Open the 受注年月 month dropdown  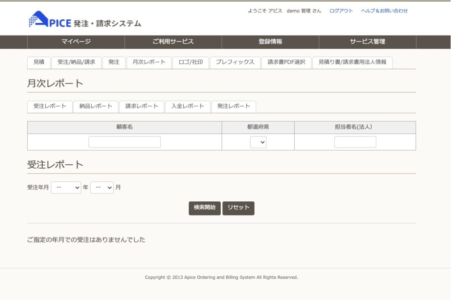[102, 188]
